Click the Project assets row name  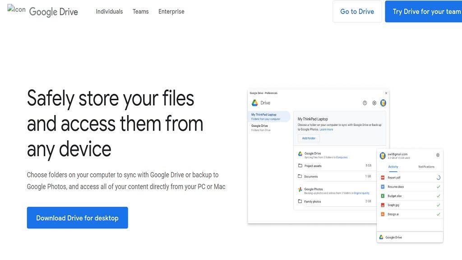pos(313,166)
